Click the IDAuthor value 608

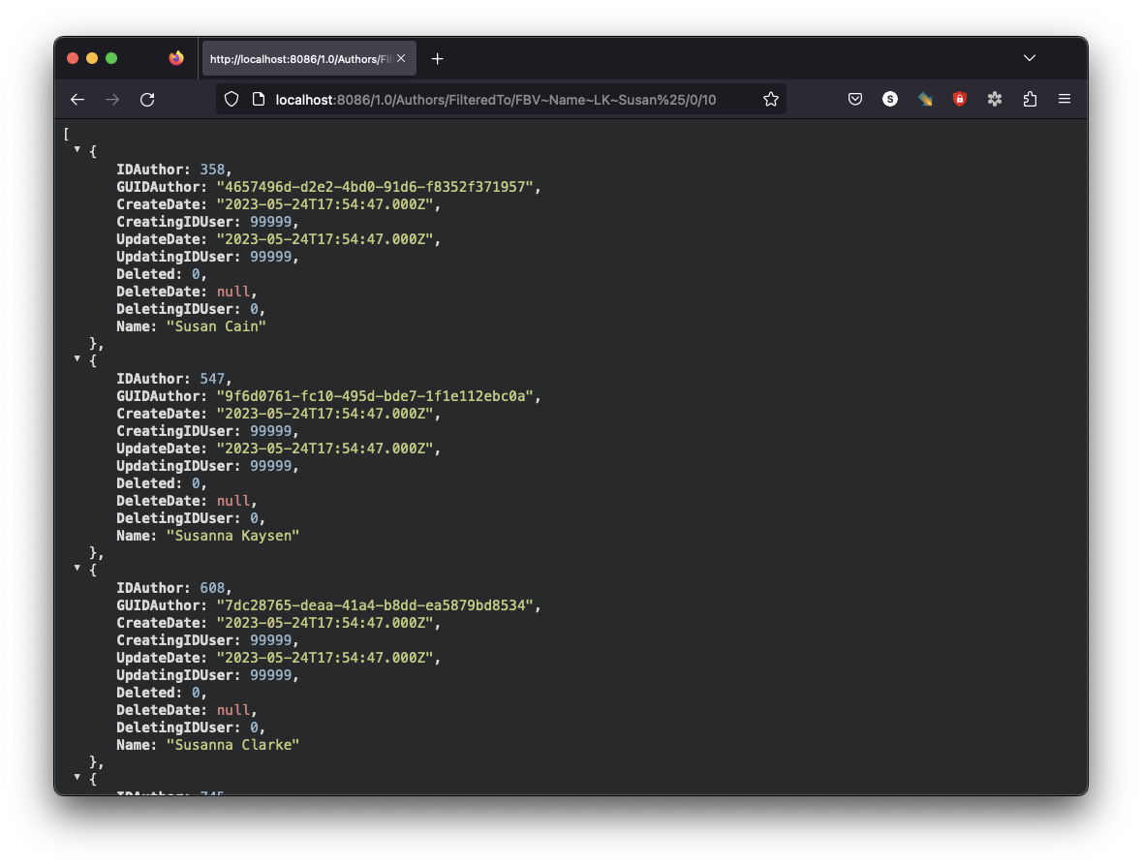[212, 588]
